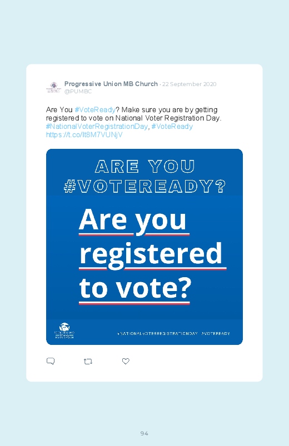Open the 22 September 2020 timestamp

[x=190, y=84]
